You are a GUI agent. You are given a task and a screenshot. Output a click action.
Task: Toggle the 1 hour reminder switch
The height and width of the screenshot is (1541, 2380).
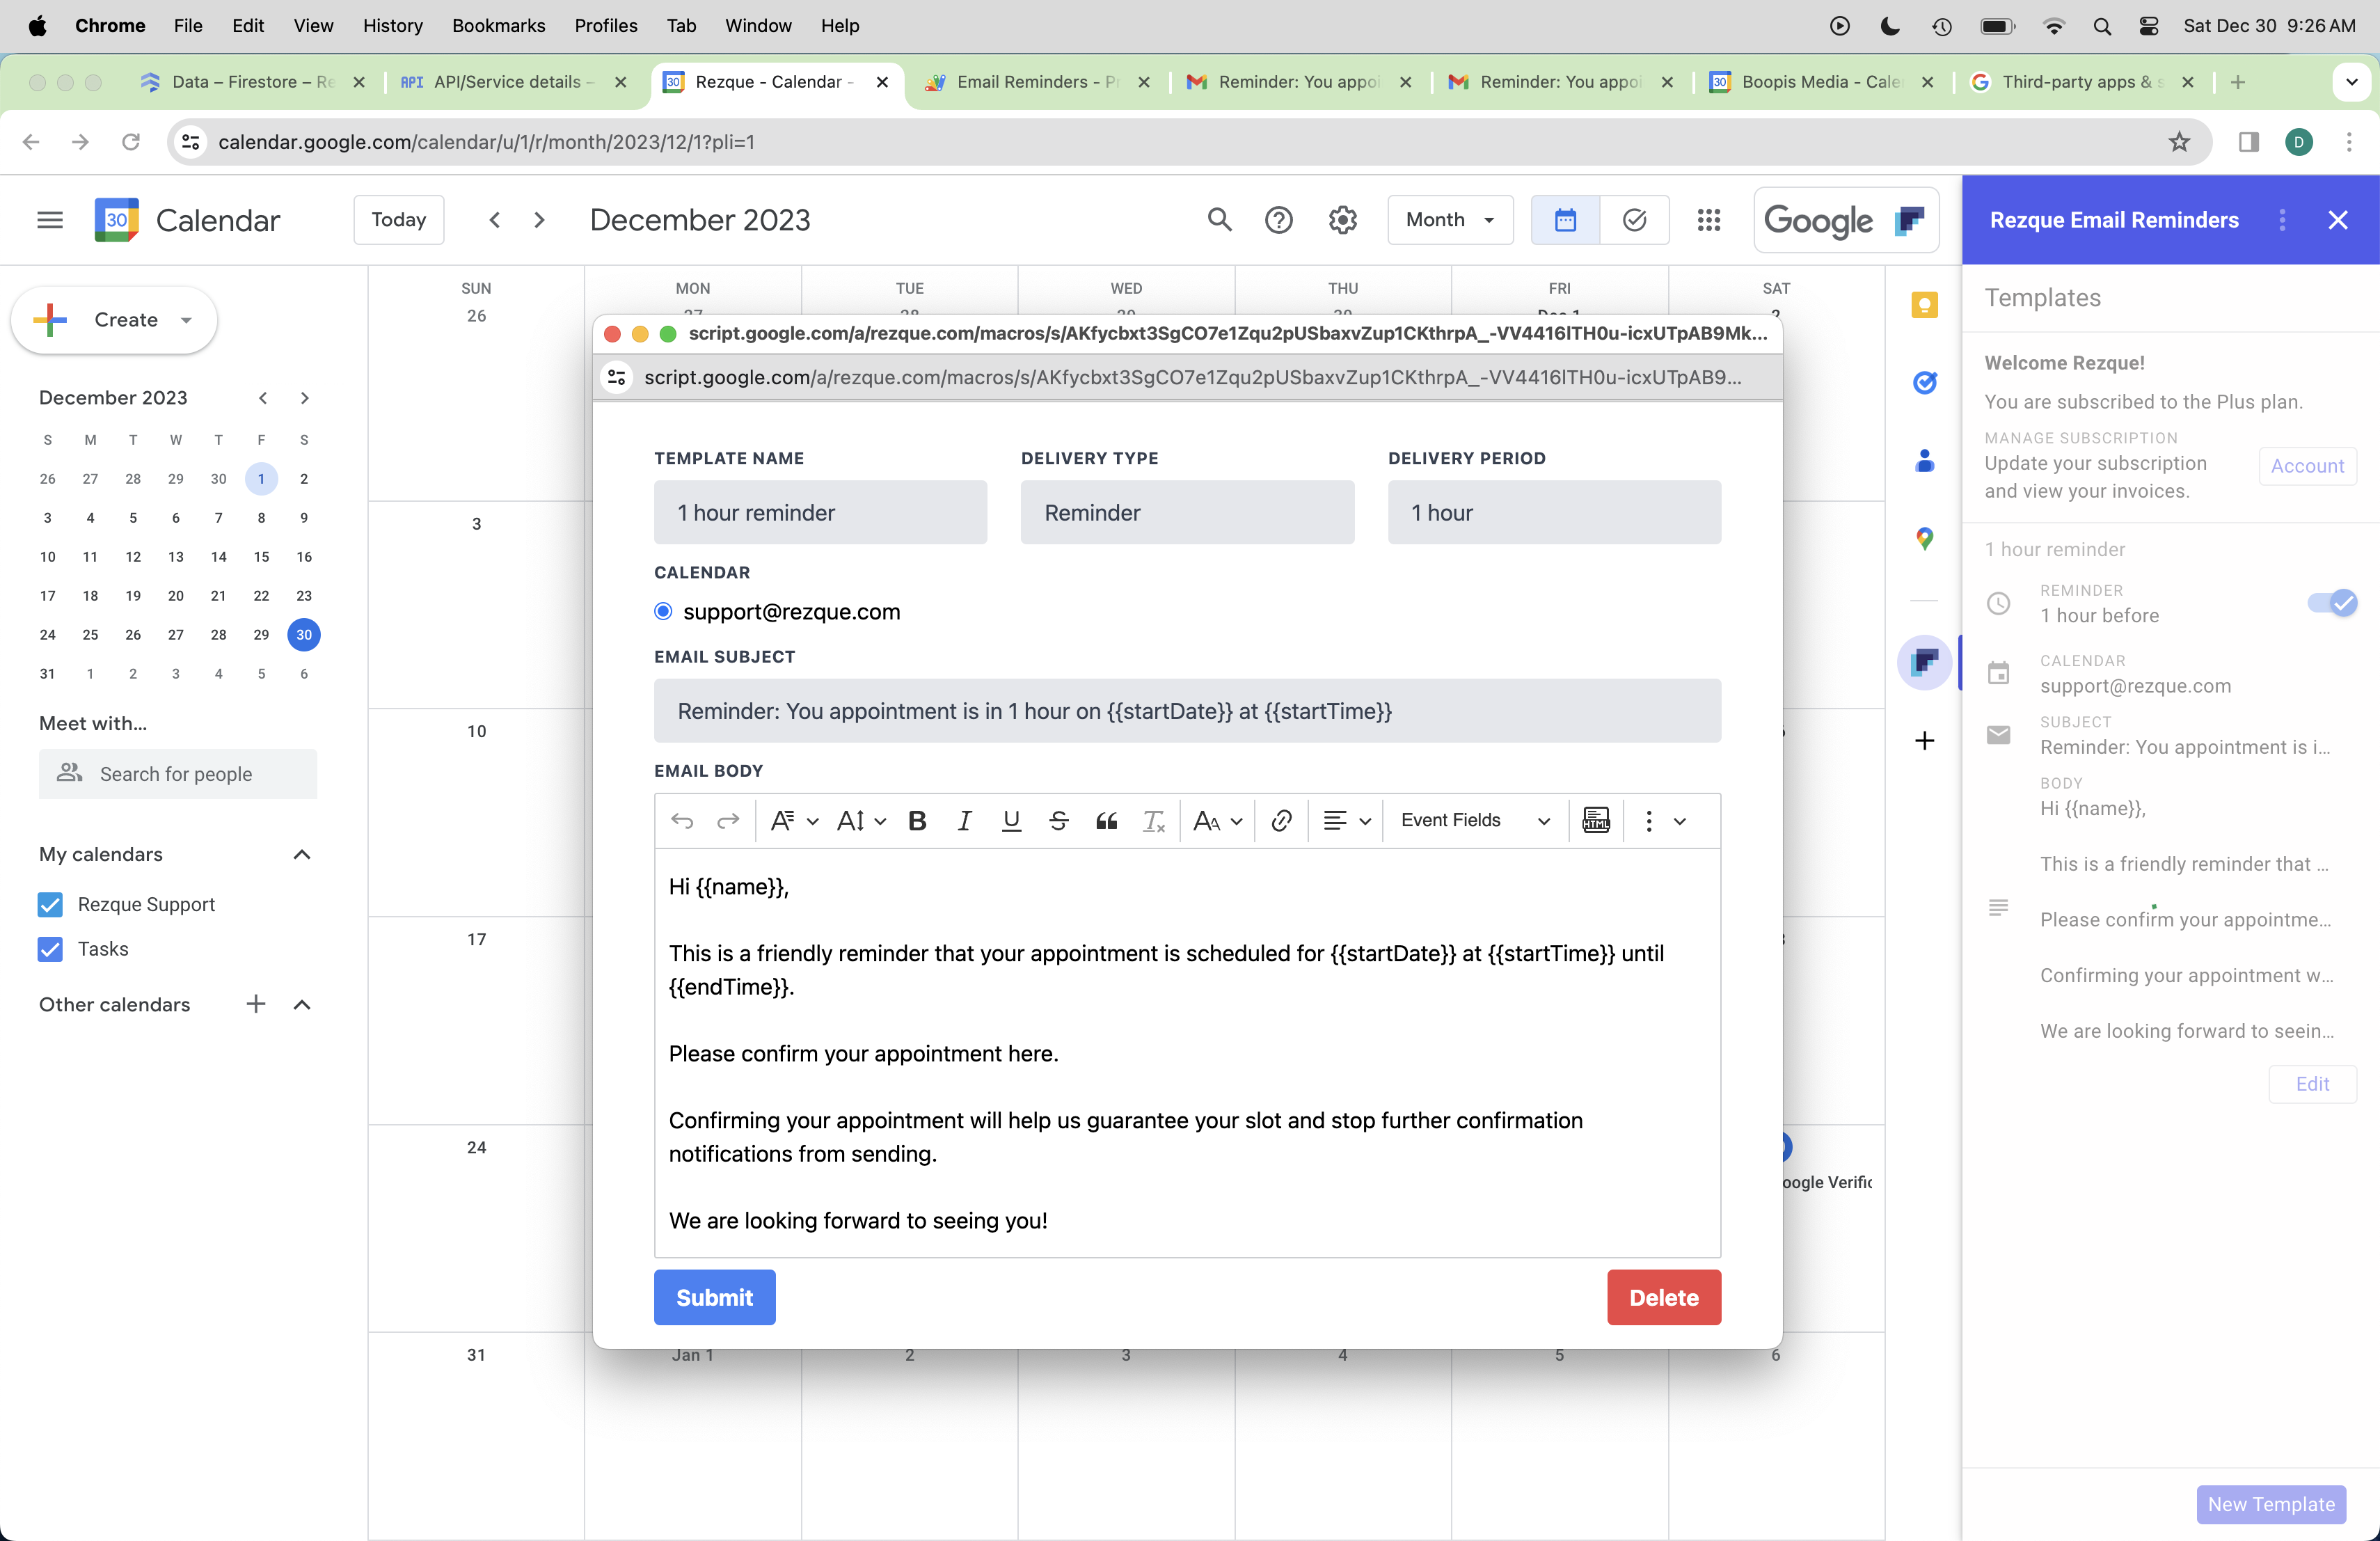click(x=2332, y=603)
